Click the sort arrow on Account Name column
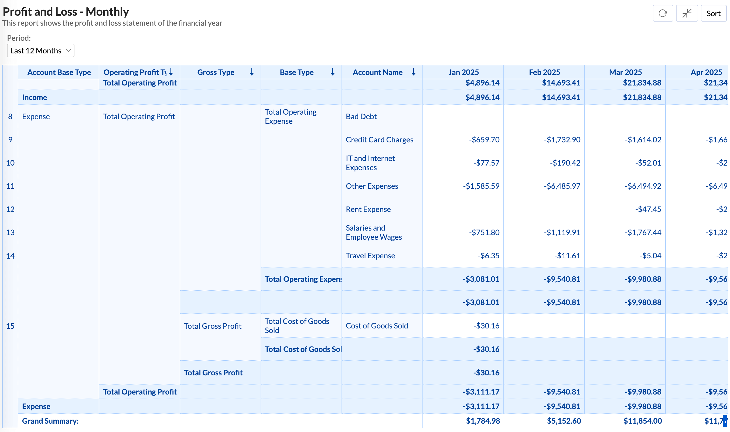The image size is (730, 432). click(414, 72)
